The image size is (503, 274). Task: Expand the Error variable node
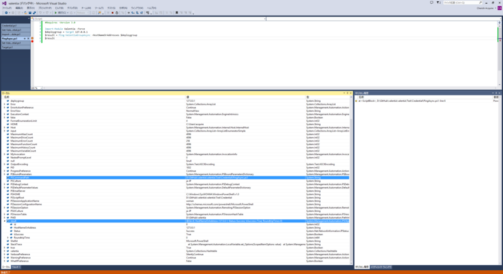4,104
